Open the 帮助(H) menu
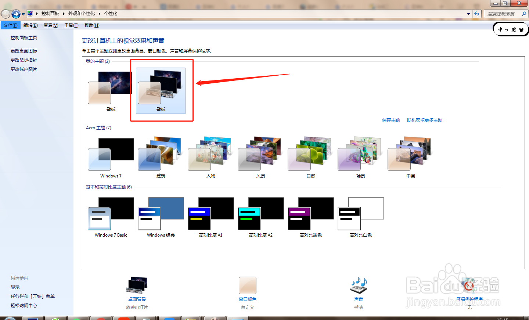Image resolution: width=529 pixels, height=320 pixels. [92, 25]
